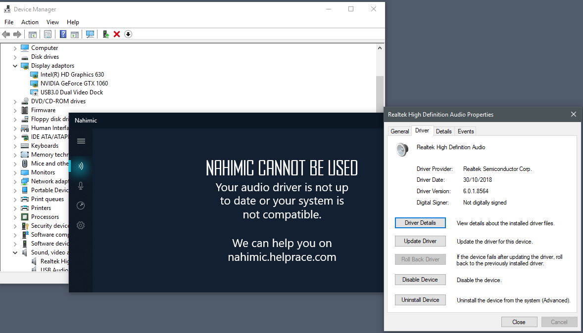
Task: Expand the Disk drives node
Action: [15, 57]
